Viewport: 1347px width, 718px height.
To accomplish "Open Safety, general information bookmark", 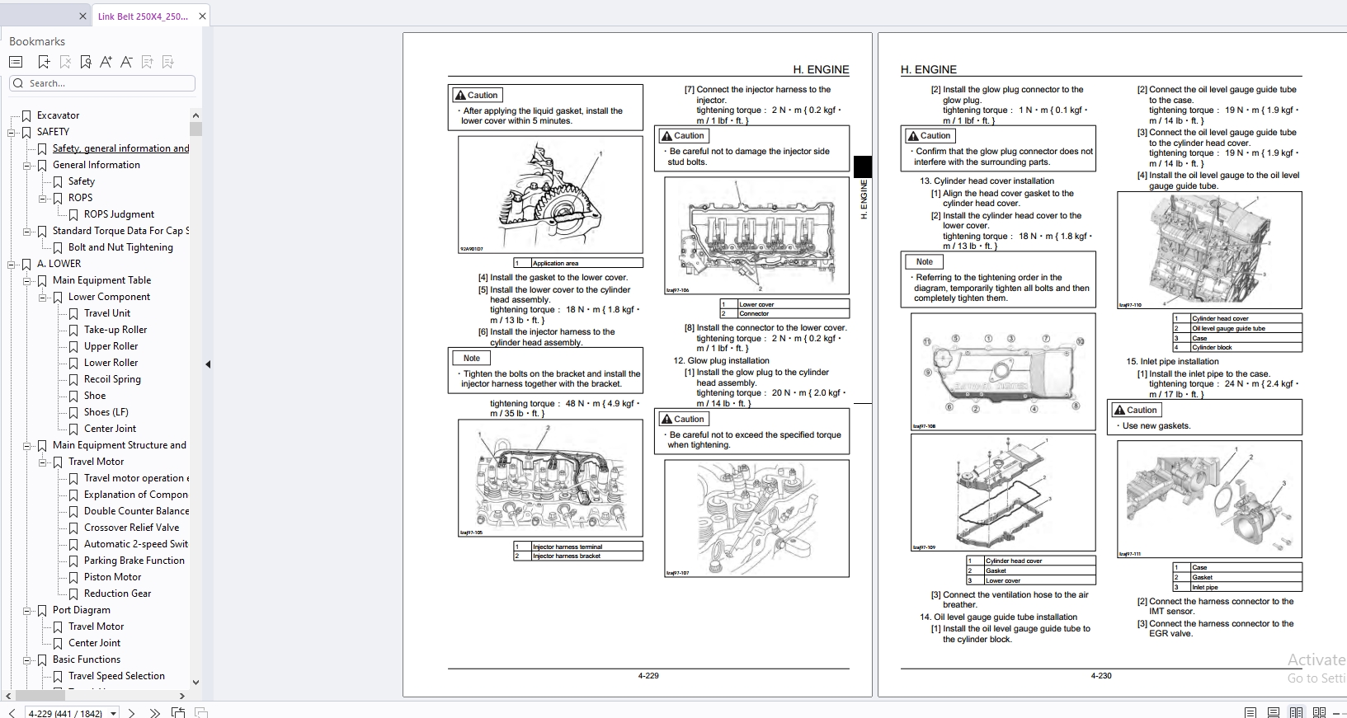I will point(120,148).
